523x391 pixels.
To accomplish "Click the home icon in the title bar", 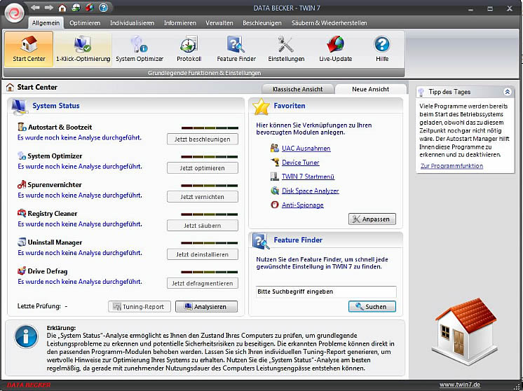I will (62, 8).
